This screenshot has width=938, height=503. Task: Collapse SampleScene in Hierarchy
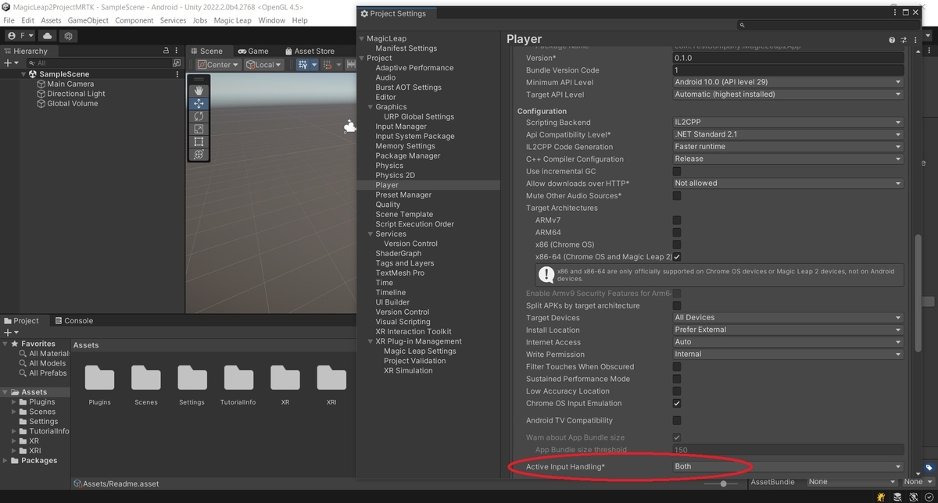(x=23, y=74)
